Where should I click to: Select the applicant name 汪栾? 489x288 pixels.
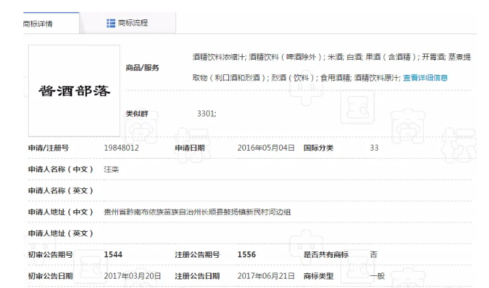point(111,169)
